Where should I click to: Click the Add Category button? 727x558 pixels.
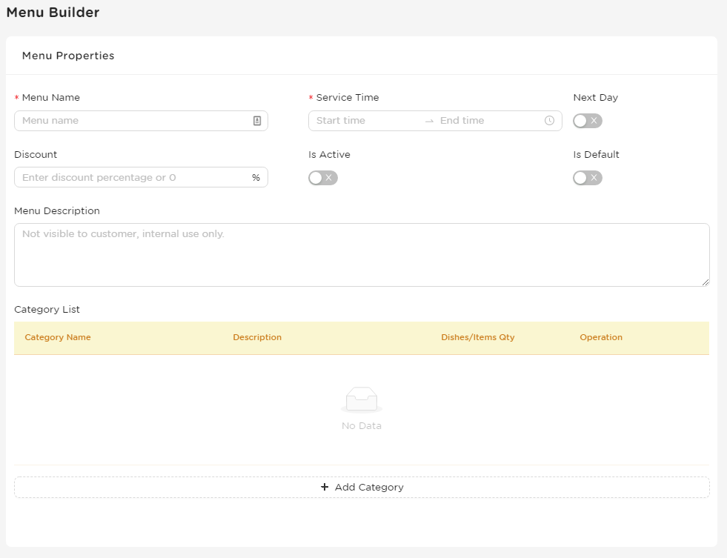pos(362,487)
